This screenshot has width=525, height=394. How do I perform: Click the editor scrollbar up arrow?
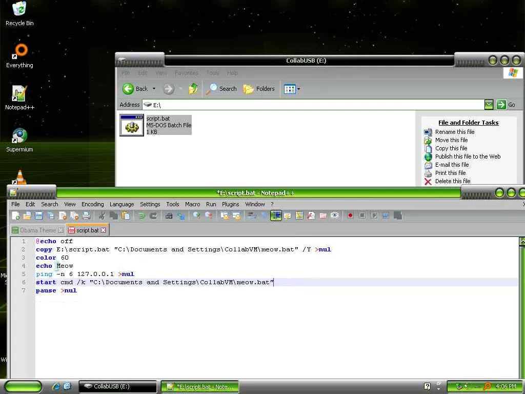point(521,241)
